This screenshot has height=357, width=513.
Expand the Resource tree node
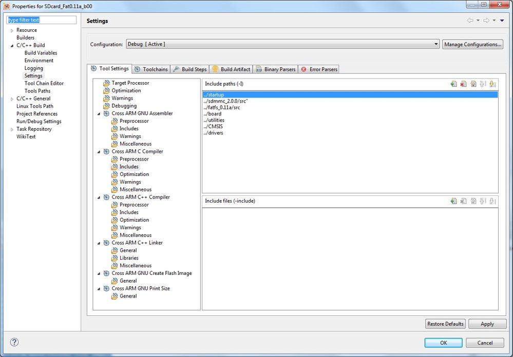12,30
